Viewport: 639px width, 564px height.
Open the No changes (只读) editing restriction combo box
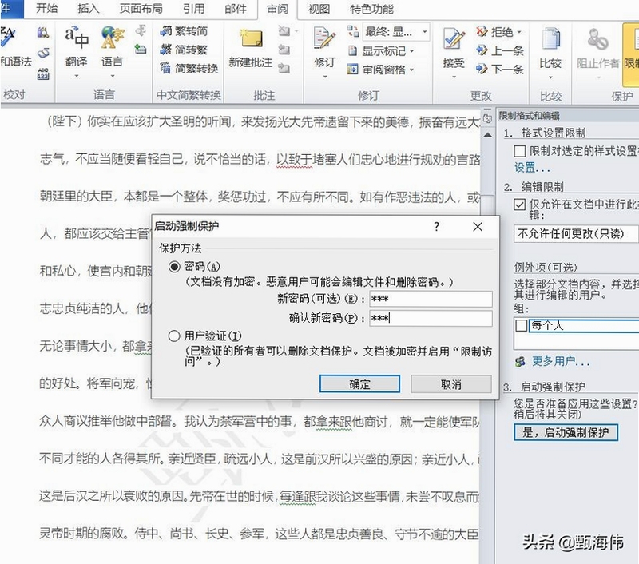pos(576,233)
